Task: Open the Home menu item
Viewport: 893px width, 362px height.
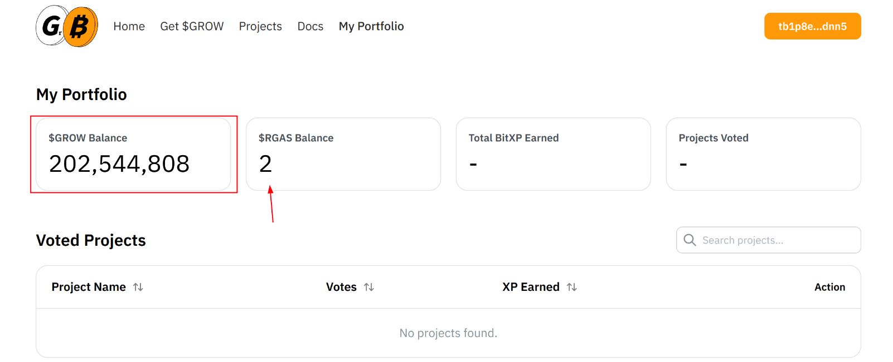Action: [129, 26]
